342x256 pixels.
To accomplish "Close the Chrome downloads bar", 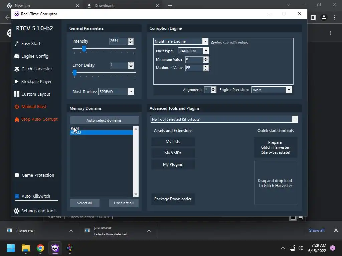I will [x=336, y=230].
